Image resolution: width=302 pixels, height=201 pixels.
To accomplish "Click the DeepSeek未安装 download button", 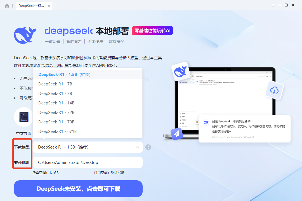I will pyautogui.click(x=78, y=189).
